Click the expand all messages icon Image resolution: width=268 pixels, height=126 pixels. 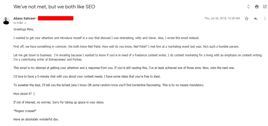248,7
